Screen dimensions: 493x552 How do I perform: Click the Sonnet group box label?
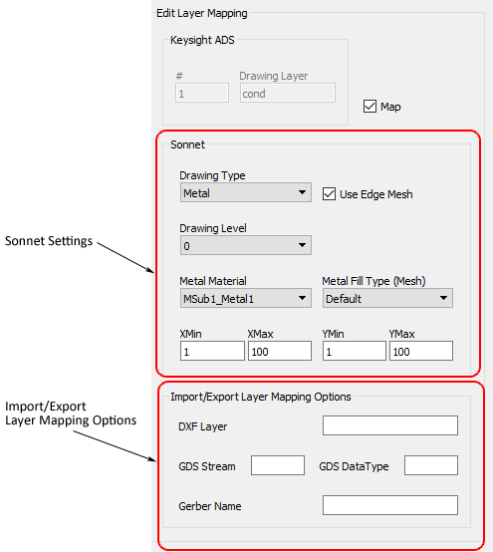(187, 144)
